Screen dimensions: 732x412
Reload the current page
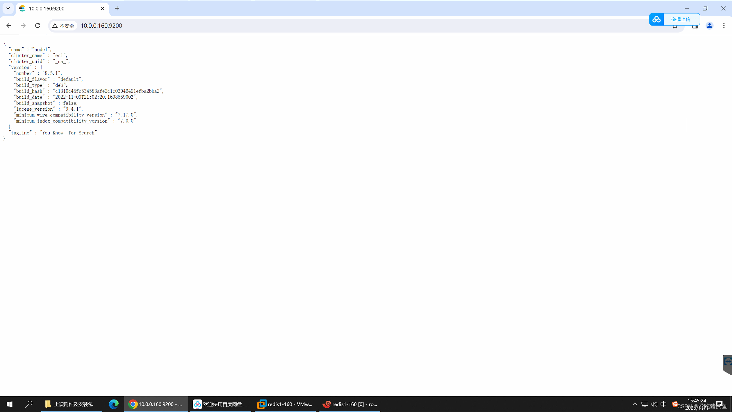click(x=38, y=26)
